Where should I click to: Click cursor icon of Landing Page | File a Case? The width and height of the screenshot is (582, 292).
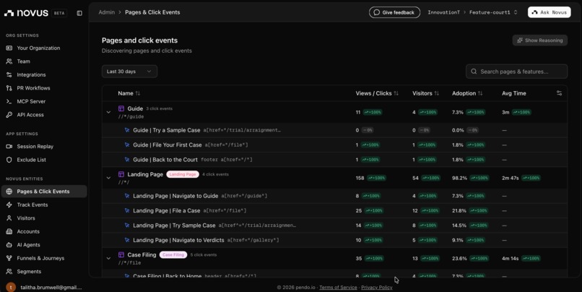click(x=127, y=210)
